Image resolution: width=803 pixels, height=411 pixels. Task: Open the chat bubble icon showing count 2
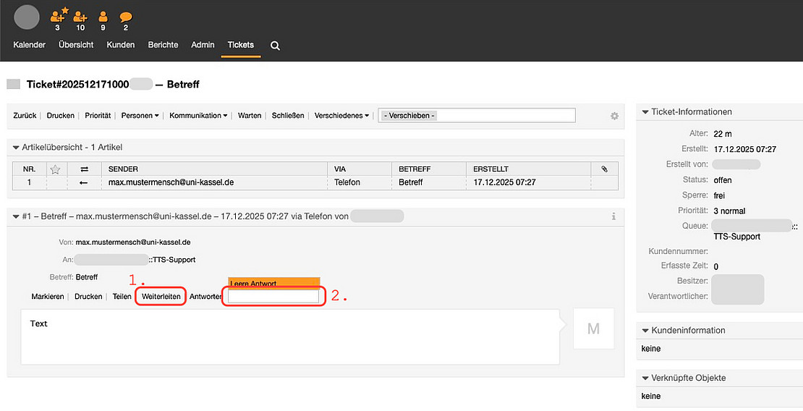point(126,16)
